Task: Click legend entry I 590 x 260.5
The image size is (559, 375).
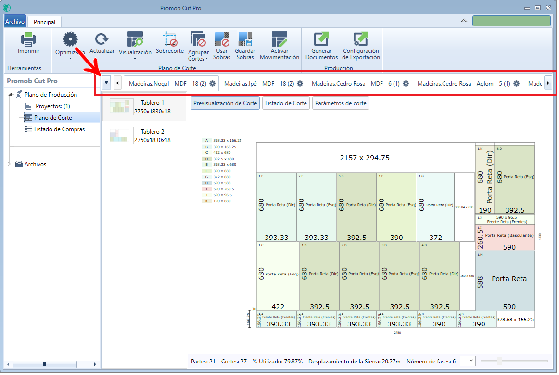Action: 218,189
